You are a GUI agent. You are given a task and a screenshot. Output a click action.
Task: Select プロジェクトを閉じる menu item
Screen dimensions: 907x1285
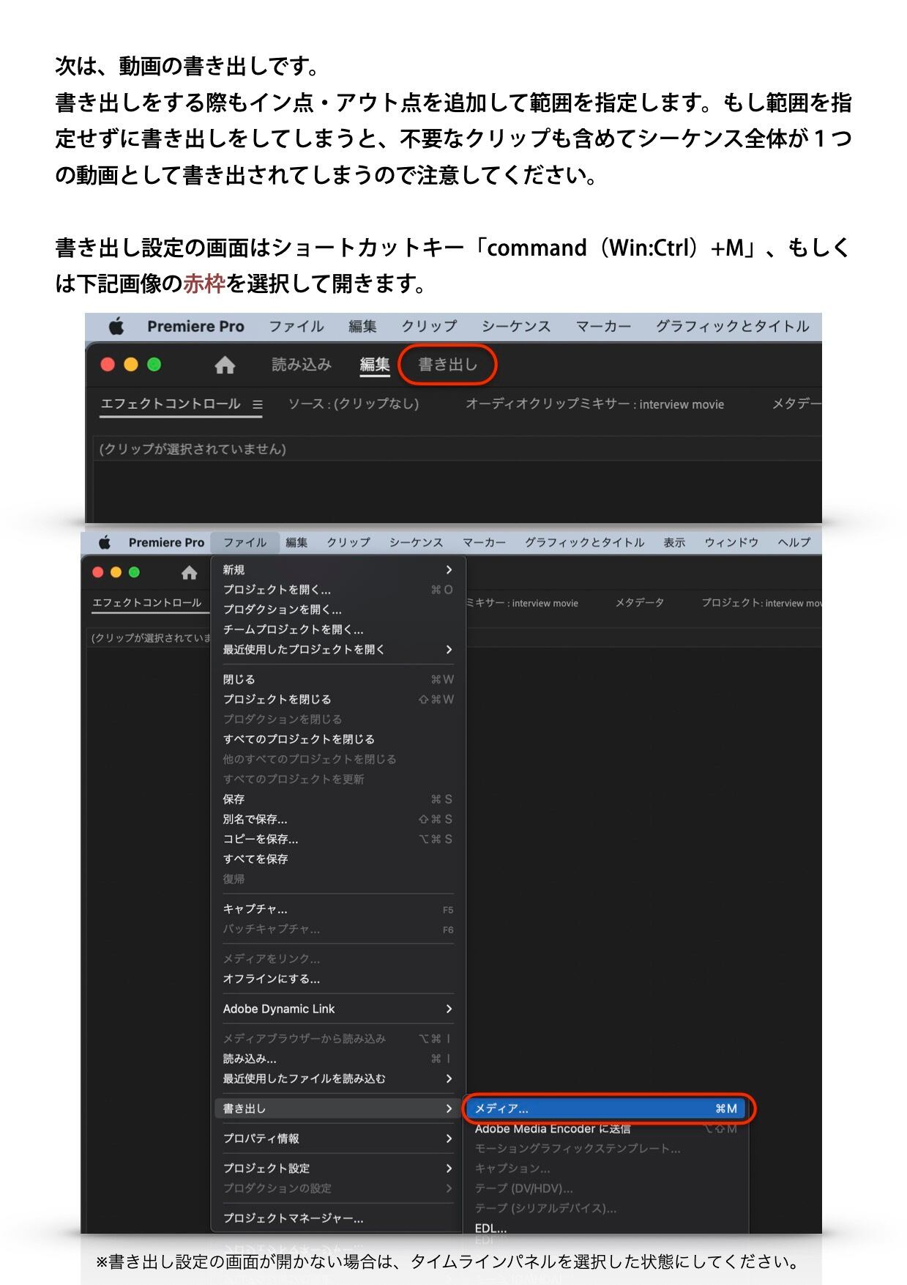coord(338,700)
